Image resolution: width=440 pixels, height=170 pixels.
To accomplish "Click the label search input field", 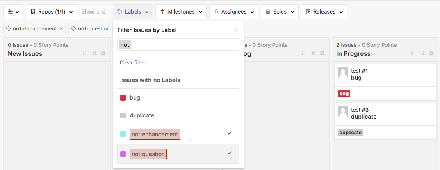I will [x=178, y=45].
